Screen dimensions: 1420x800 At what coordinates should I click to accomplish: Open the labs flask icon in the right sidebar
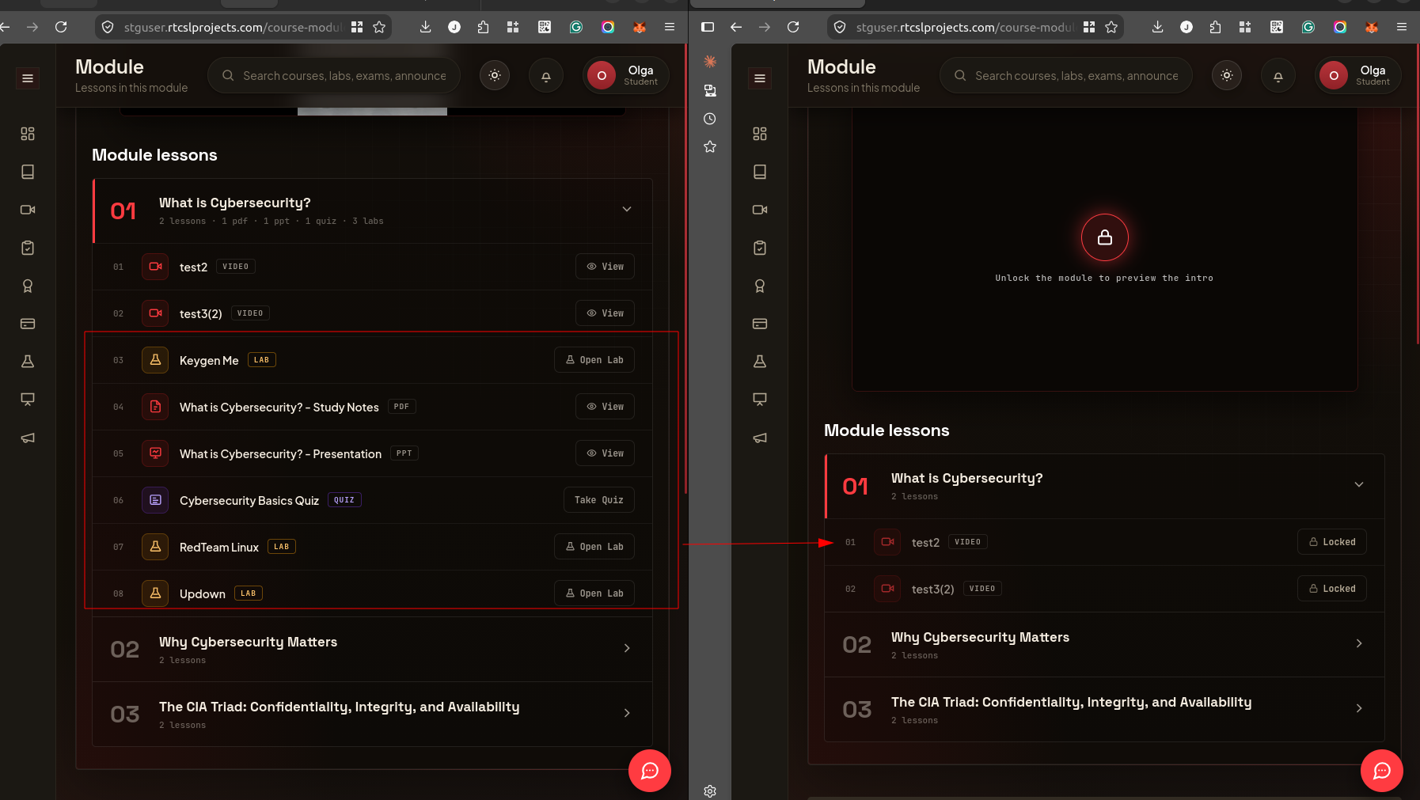coord(760,362)
